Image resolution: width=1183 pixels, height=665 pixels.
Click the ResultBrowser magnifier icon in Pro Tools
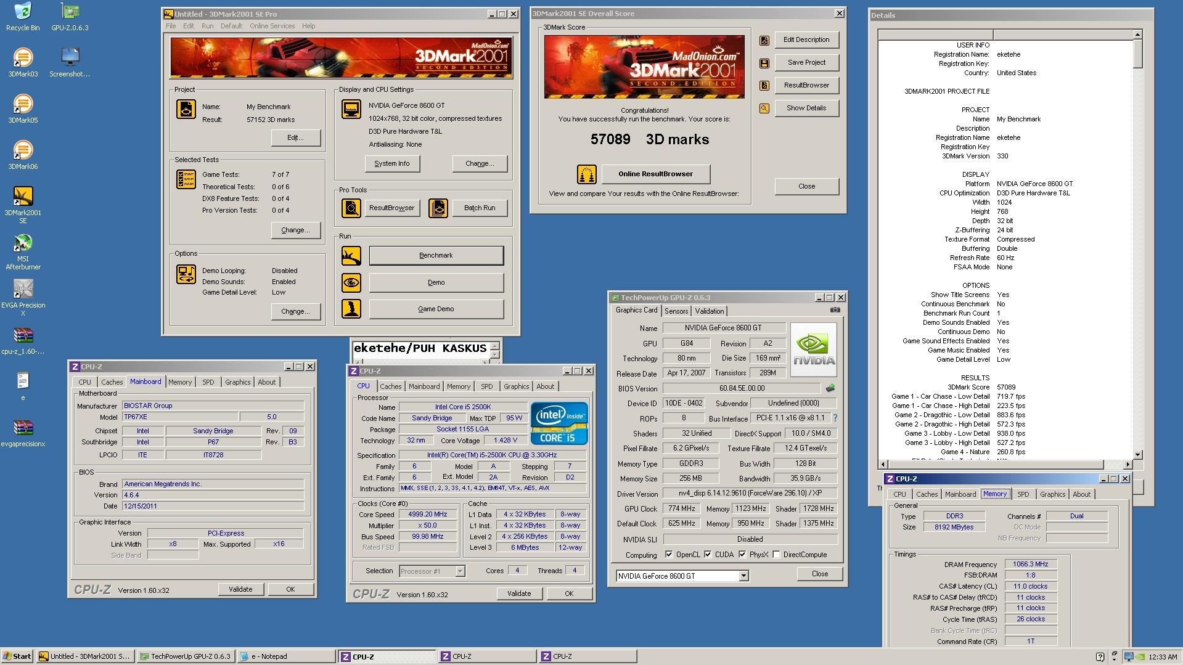click(x=351, y=208)
